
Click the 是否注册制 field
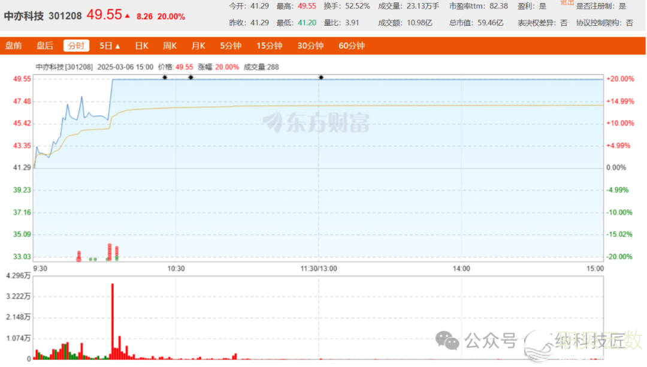pyautogui.click(x=601, y=6)
